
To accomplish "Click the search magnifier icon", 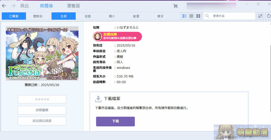I will [x=207, y=16].
